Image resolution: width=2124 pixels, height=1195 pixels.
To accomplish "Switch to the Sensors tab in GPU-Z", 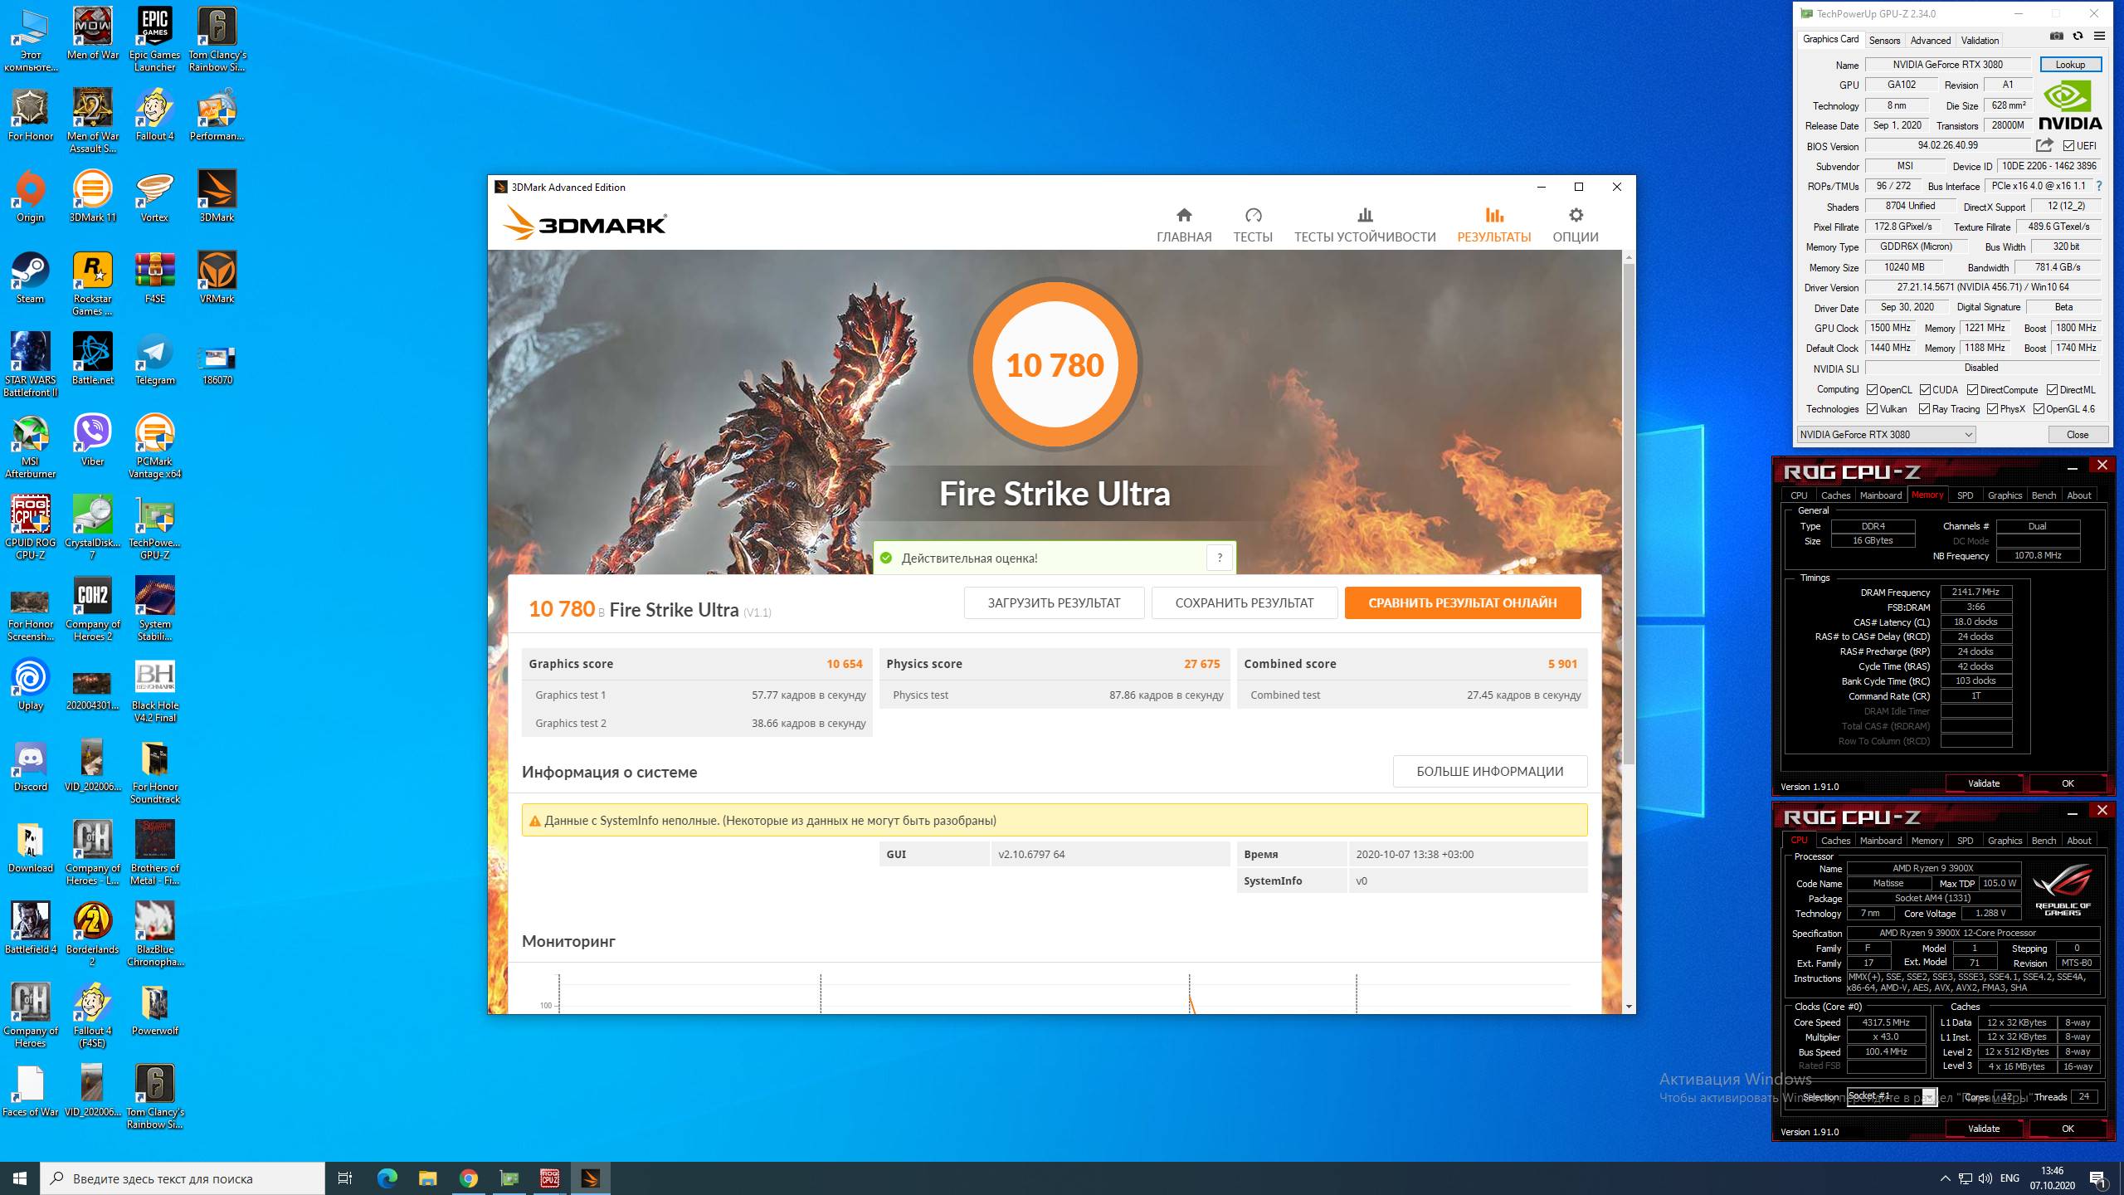I will [x=1884, y=40].
